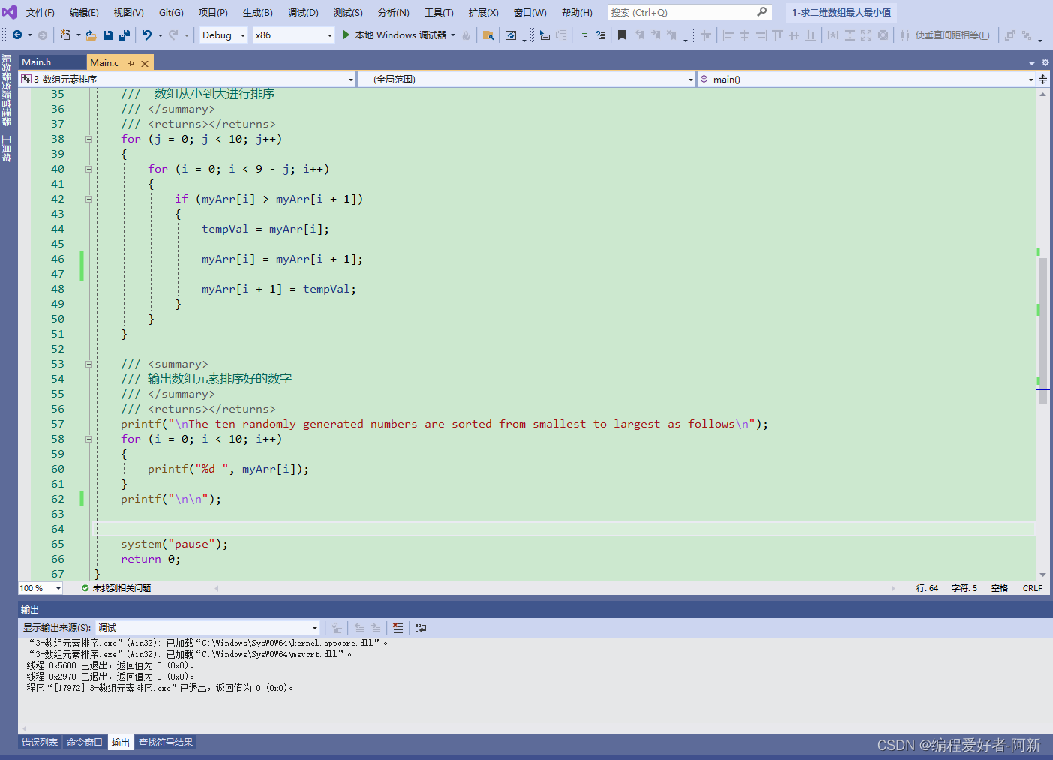
Task: Close the Main.c tab
Action: [x=145, y=63]
